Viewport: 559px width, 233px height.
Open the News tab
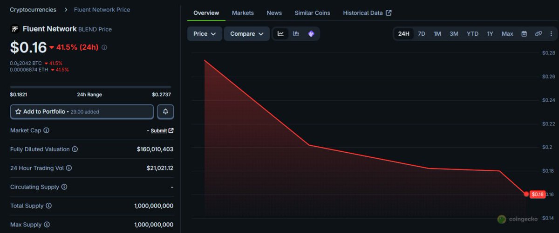274,13
